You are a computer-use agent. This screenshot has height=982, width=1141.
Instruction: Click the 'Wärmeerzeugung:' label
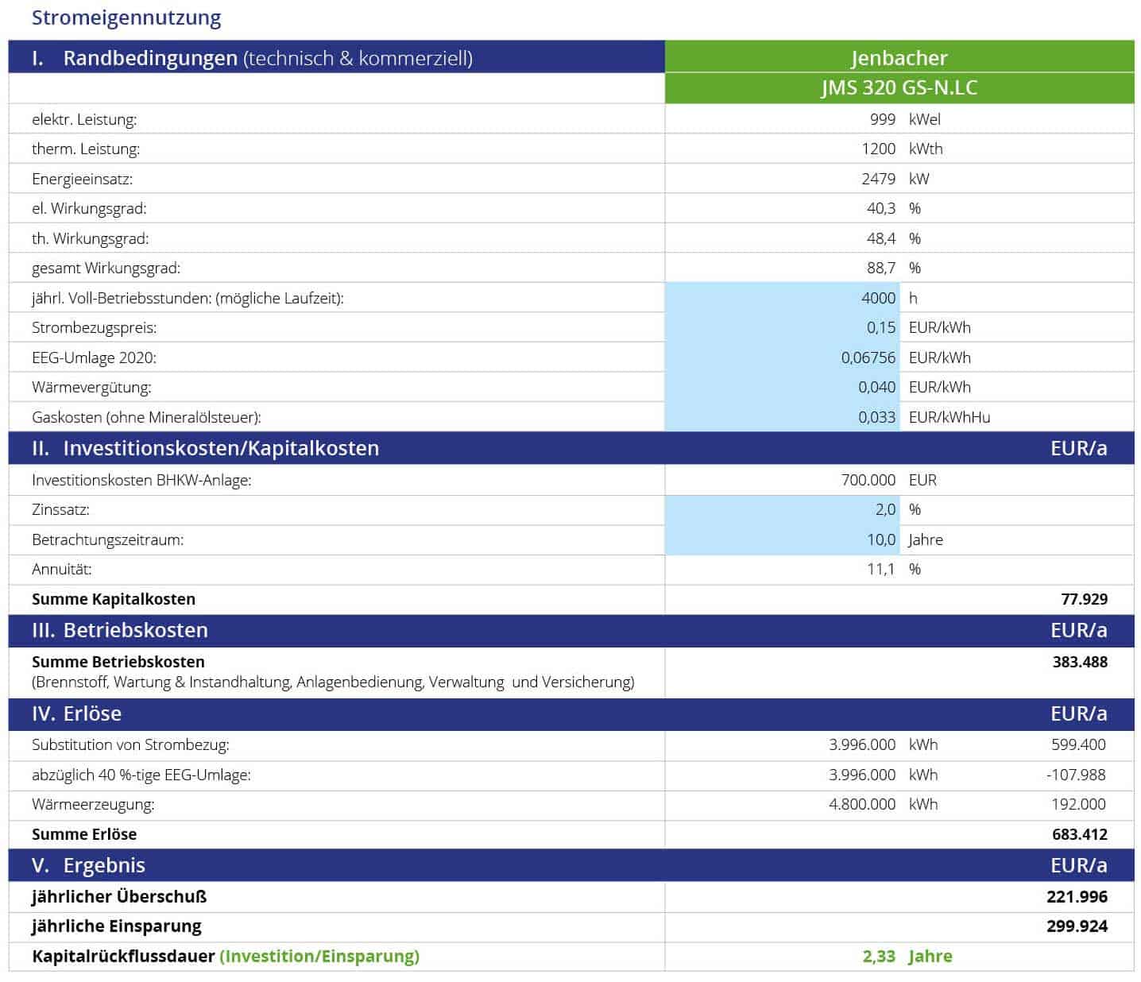coord(93,804)
